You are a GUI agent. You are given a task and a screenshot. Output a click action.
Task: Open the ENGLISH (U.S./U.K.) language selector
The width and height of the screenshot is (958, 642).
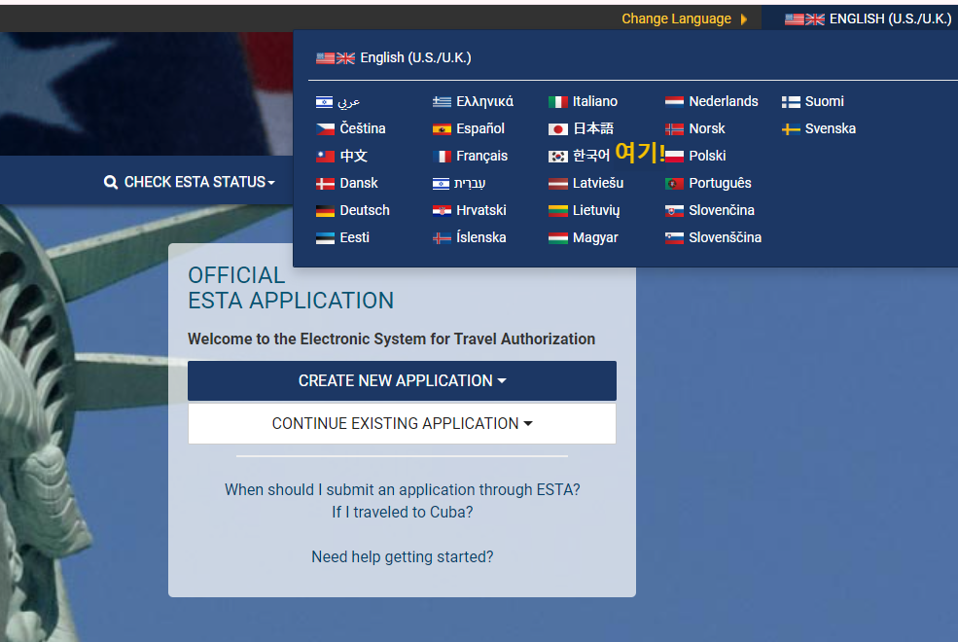[x=868, y=18]
